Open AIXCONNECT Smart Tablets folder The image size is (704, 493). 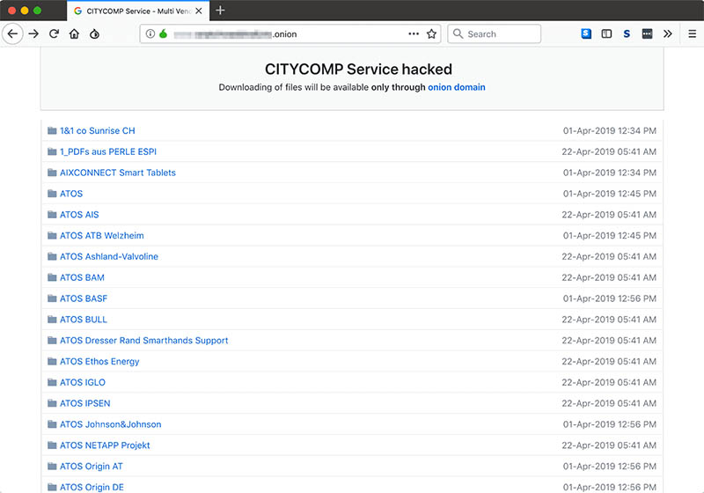118,173
